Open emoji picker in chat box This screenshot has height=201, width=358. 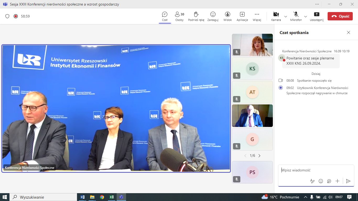tap(321, 181)
